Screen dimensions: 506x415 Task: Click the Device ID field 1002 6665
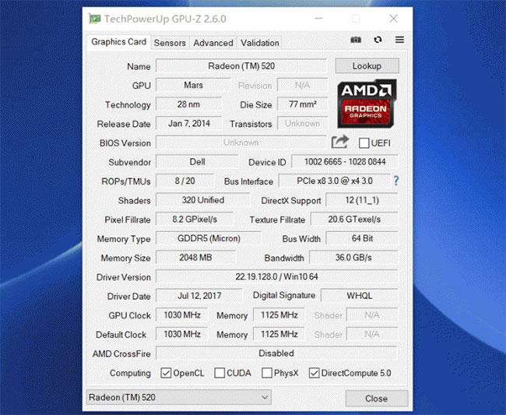(345, 162)
